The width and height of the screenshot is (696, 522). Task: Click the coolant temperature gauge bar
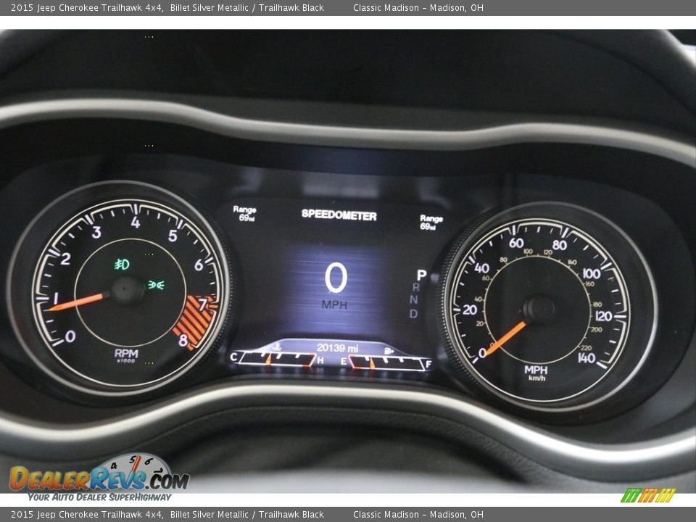pos(276,359)
